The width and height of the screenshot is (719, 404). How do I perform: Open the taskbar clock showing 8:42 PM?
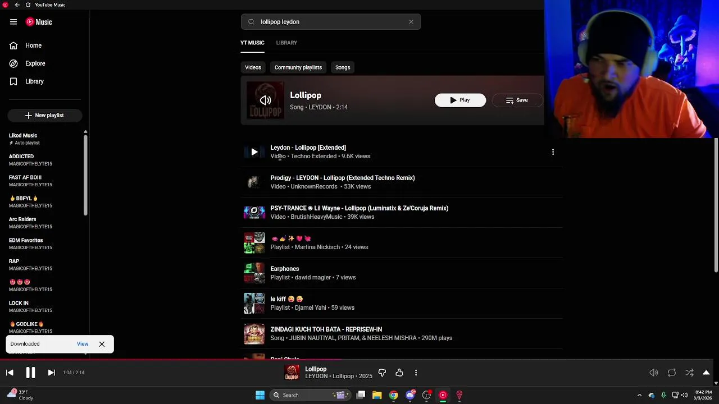(x=703, y=395)
